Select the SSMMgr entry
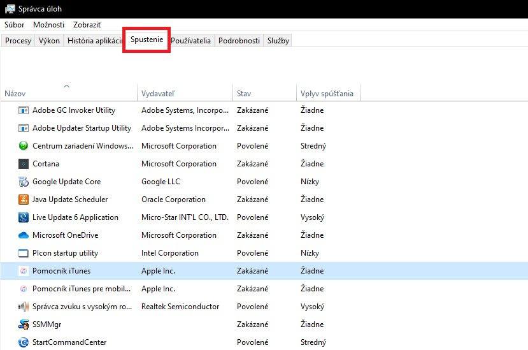Screen dimensions: 528x350 264,324
